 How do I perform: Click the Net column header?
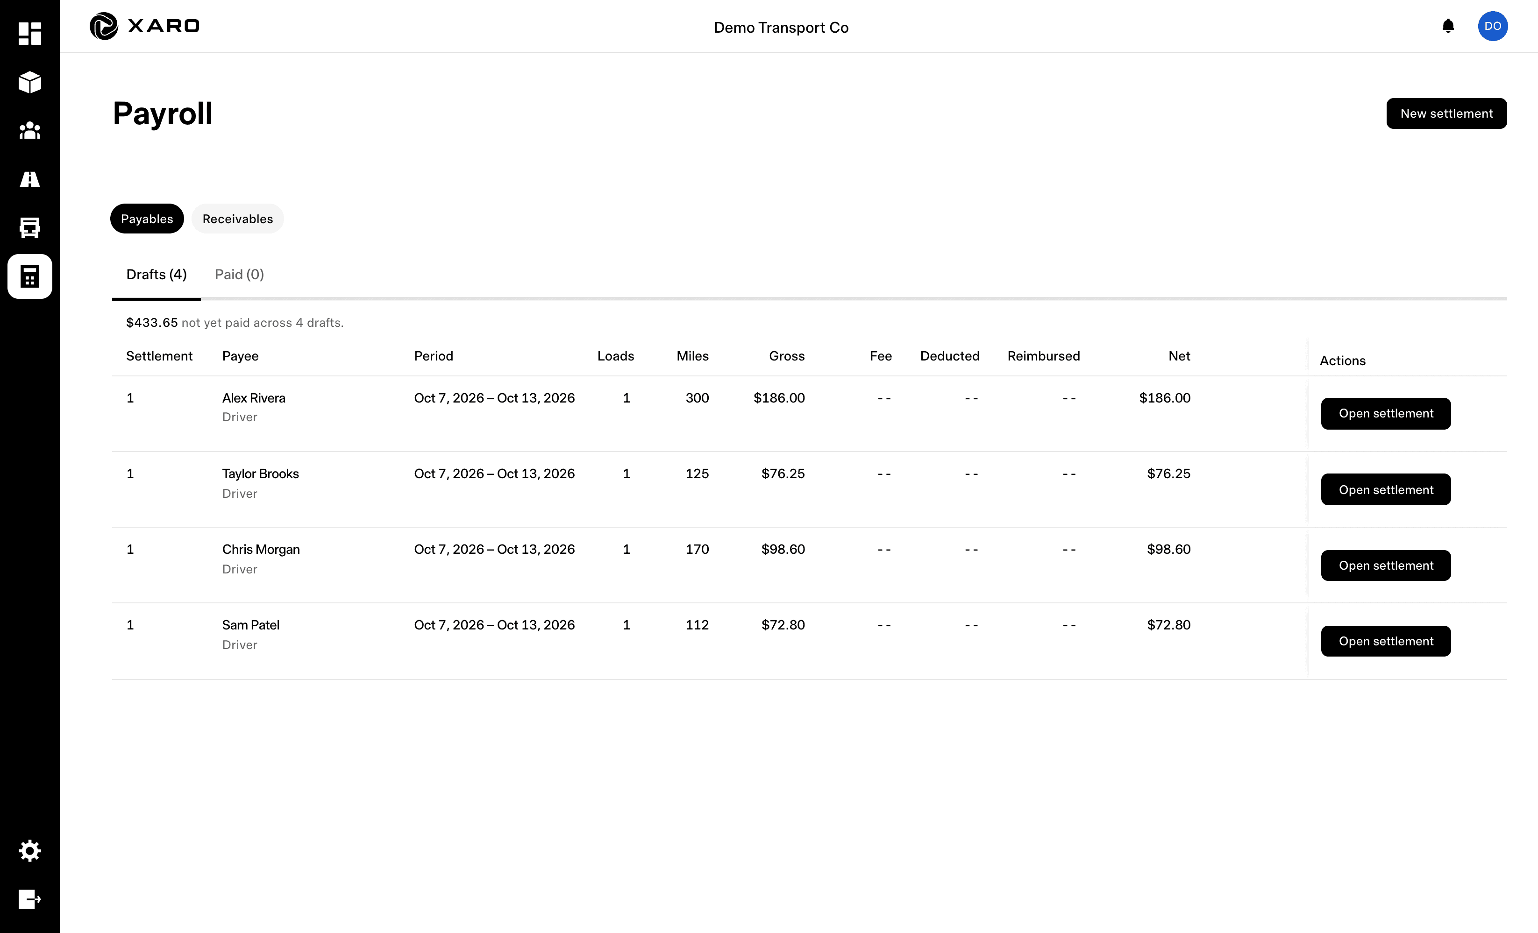point(1179,356)
